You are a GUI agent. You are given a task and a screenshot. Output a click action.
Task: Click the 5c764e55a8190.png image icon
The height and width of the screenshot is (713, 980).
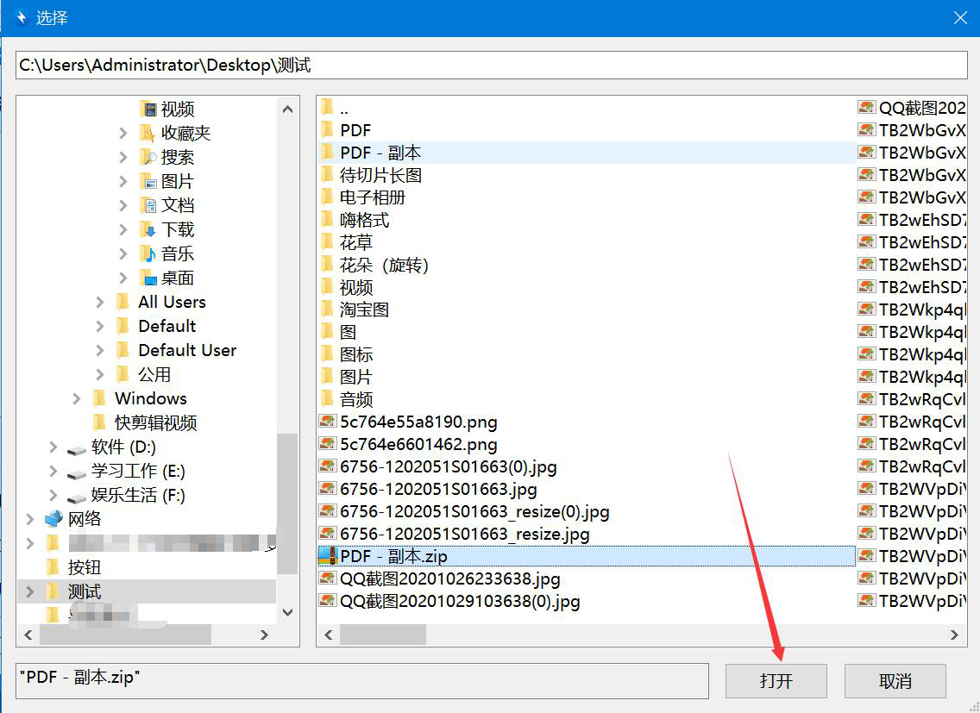[328, 422]
